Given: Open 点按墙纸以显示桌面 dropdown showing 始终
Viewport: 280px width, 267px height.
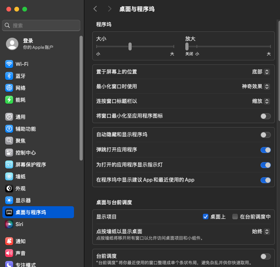Looking at the screenshot, I should 261,231.
